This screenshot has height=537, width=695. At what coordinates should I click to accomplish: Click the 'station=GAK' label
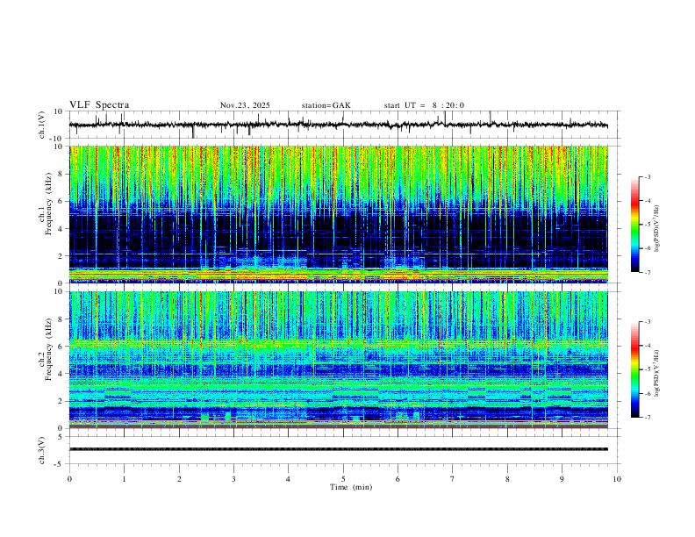pos(326,105)
